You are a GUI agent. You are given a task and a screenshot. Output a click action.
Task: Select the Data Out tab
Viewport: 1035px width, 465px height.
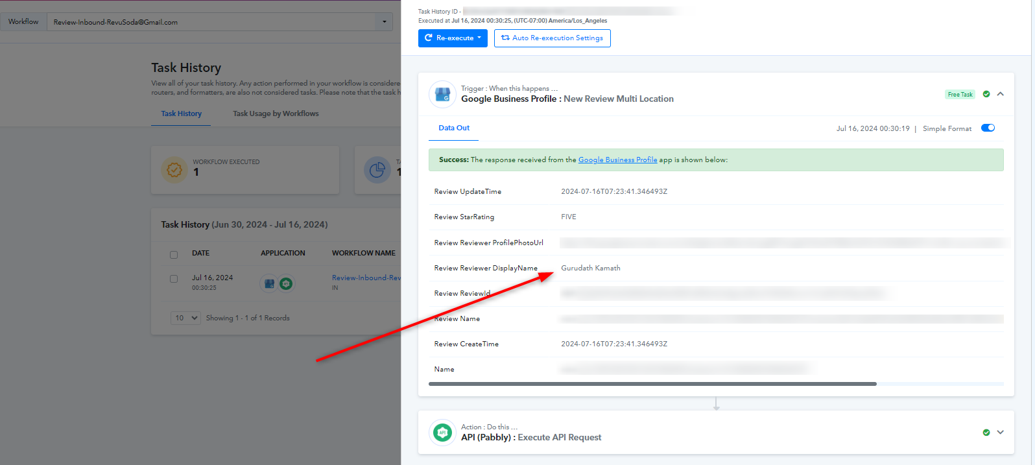coord(454,128)
